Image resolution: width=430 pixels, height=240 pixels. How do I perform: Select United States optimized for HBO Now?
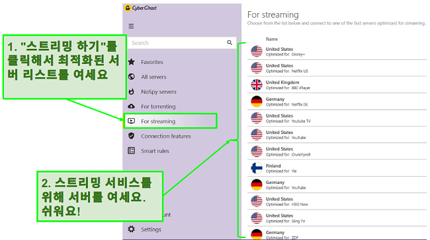pos(337,202)
